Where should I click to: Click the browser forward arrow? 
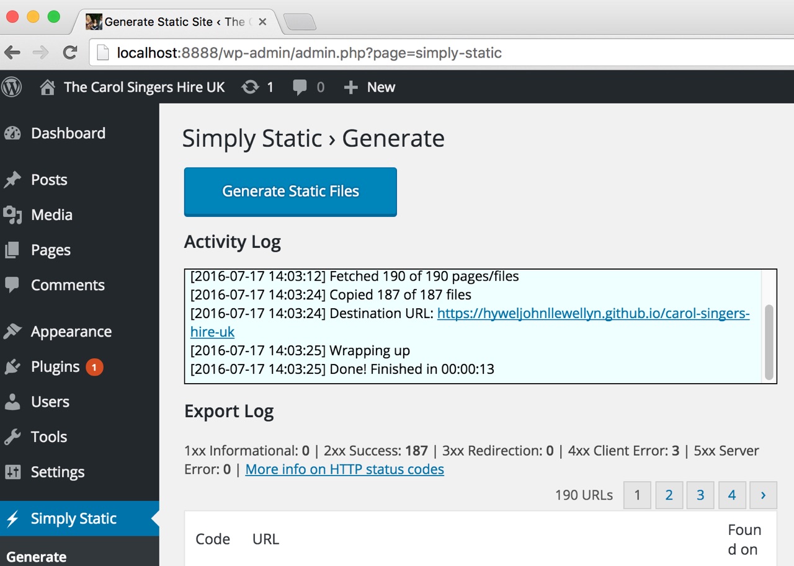pos(41,53)
